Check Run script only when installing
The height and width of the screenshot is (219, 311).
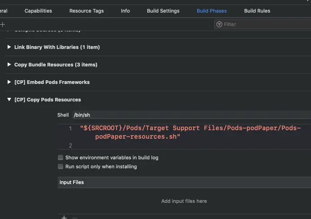coord(60,166)
